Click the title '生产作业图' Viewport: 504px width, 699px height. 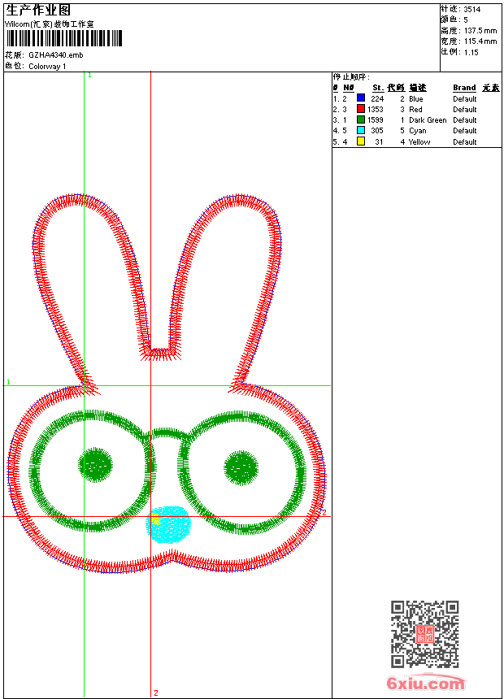tap(38, 11)
